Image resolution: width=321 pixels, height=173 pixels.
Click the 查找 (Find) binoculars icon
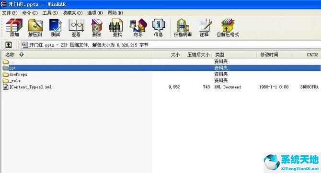(x=117, y=28)
